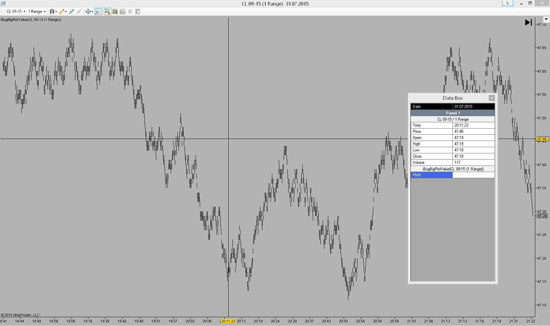
Task: Click the crosshair cursor type icon
Action: pyautogui.click(x=88, y=11)
